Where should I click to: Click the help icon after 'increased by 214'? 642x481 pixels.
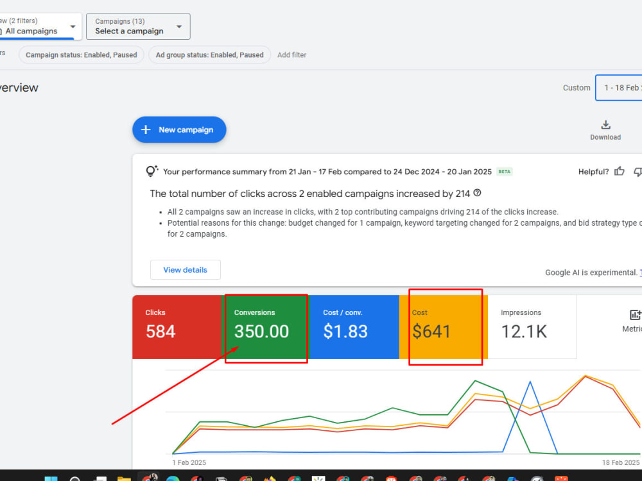coord(477,193)
